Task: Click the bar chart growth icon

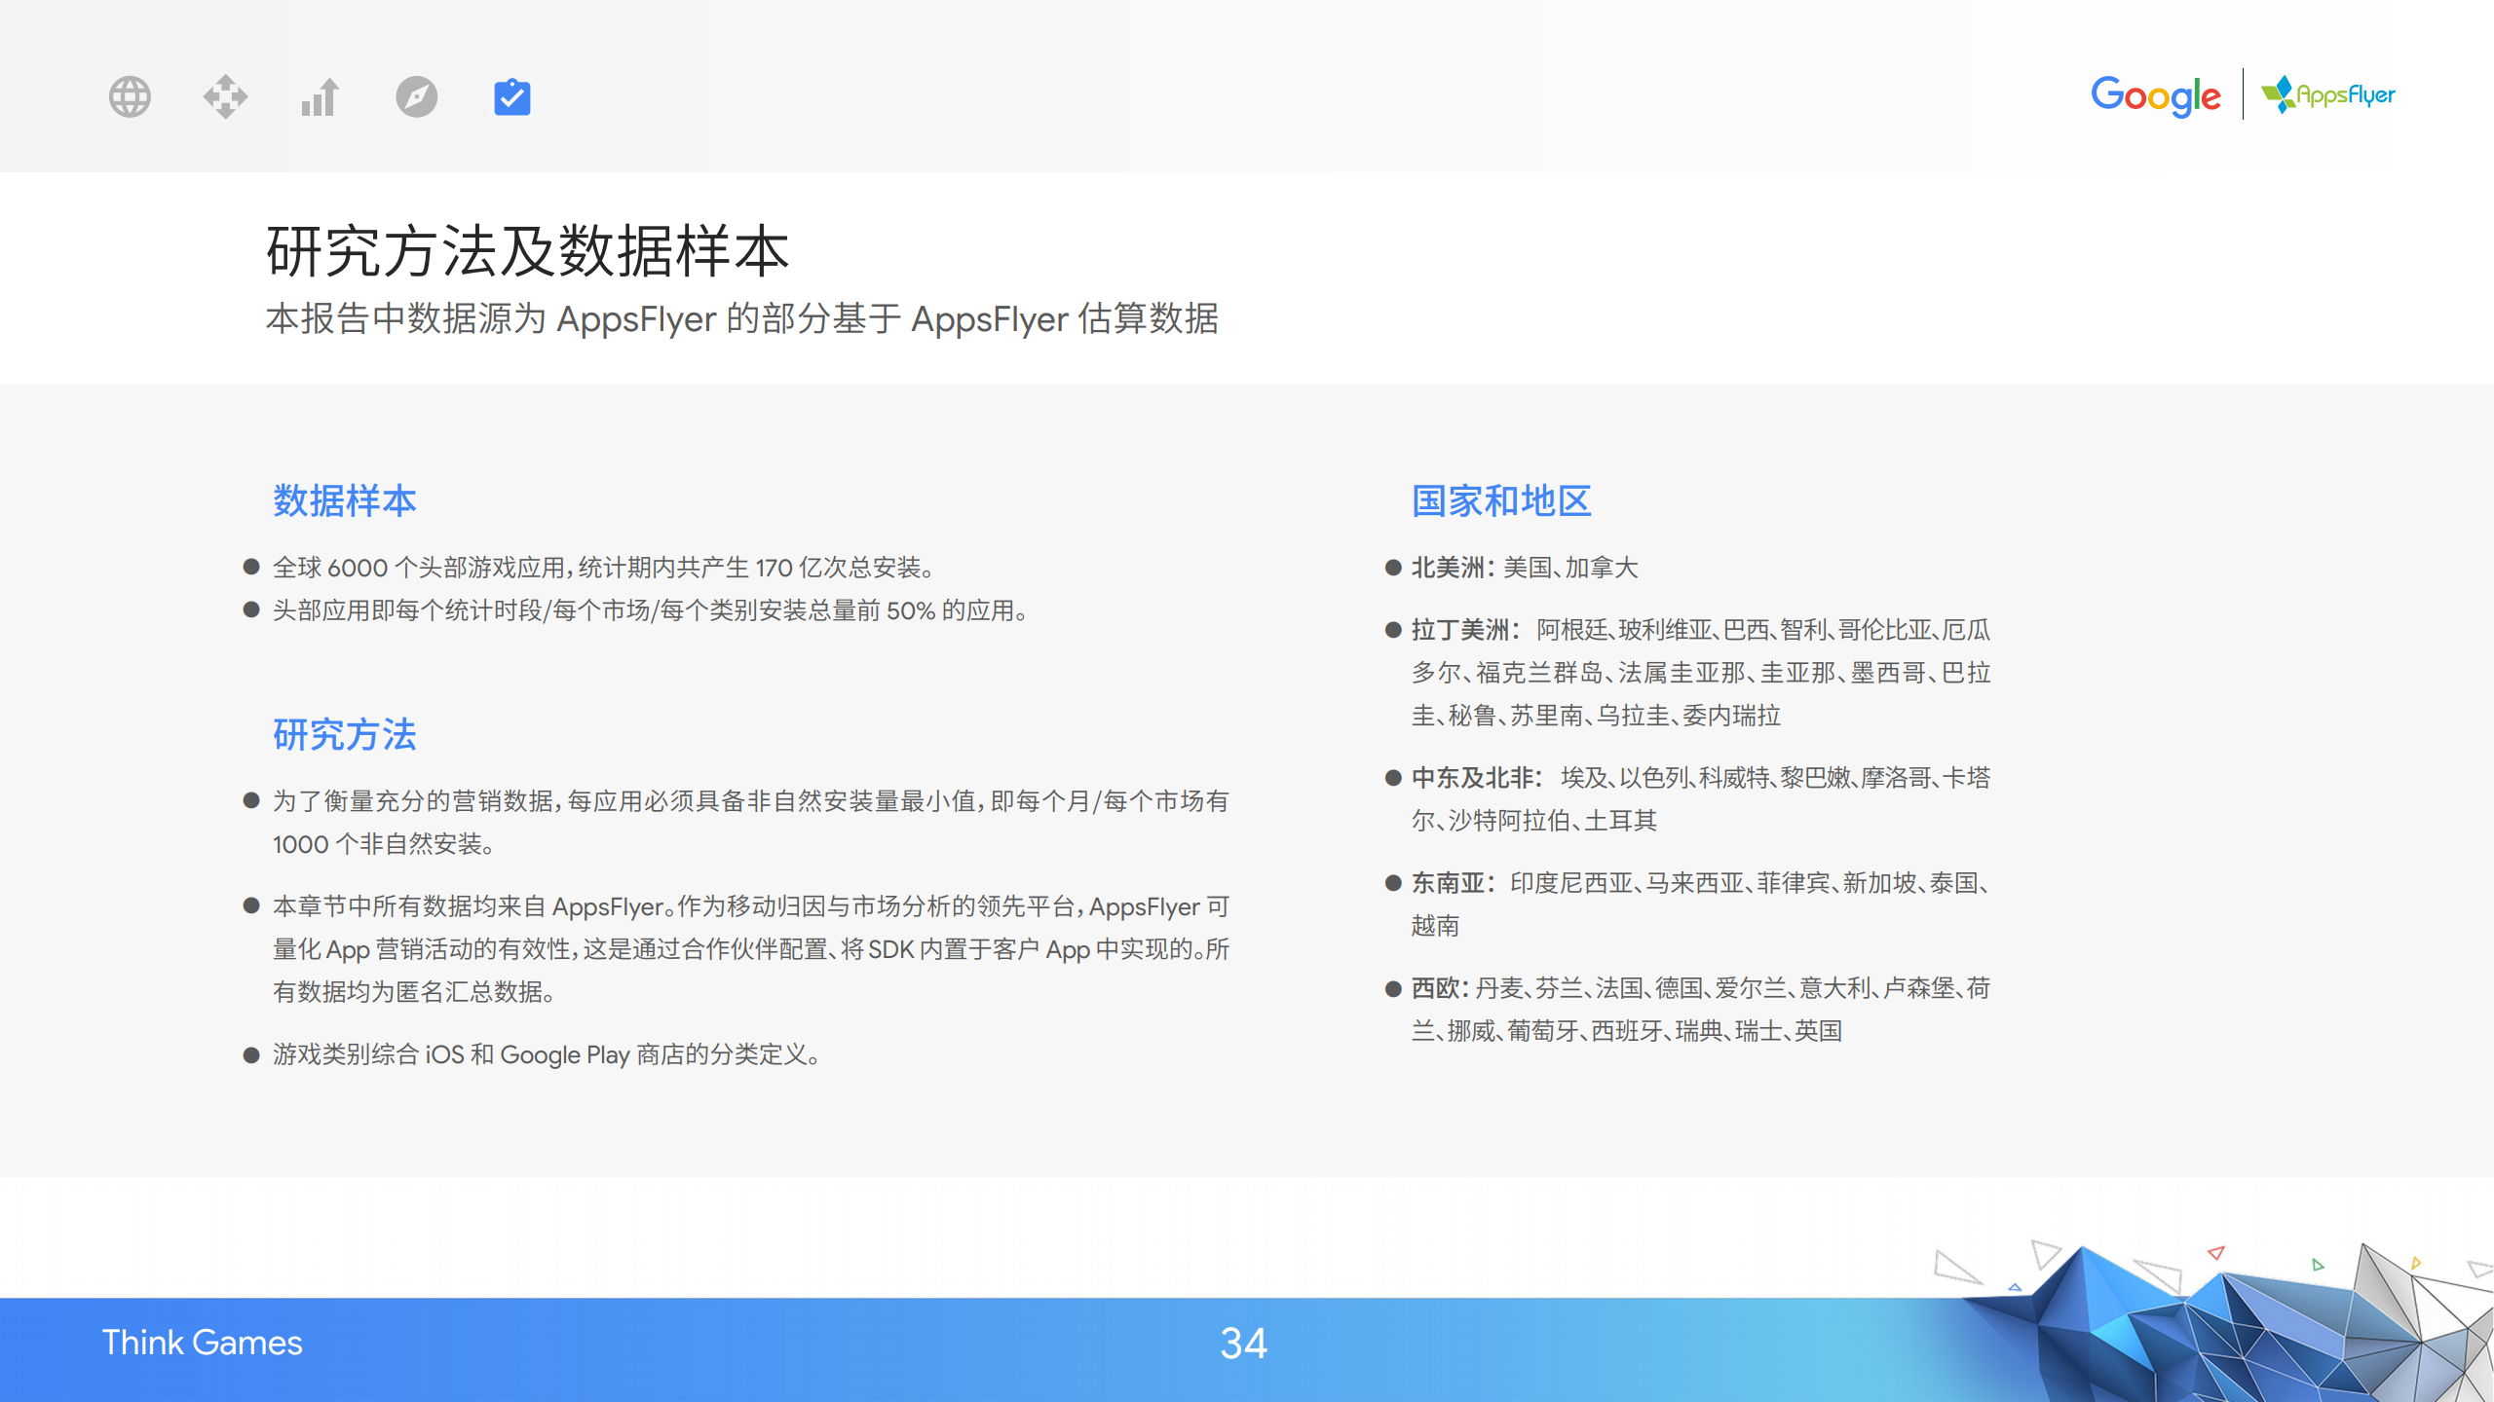Action: tap(320, 96)
